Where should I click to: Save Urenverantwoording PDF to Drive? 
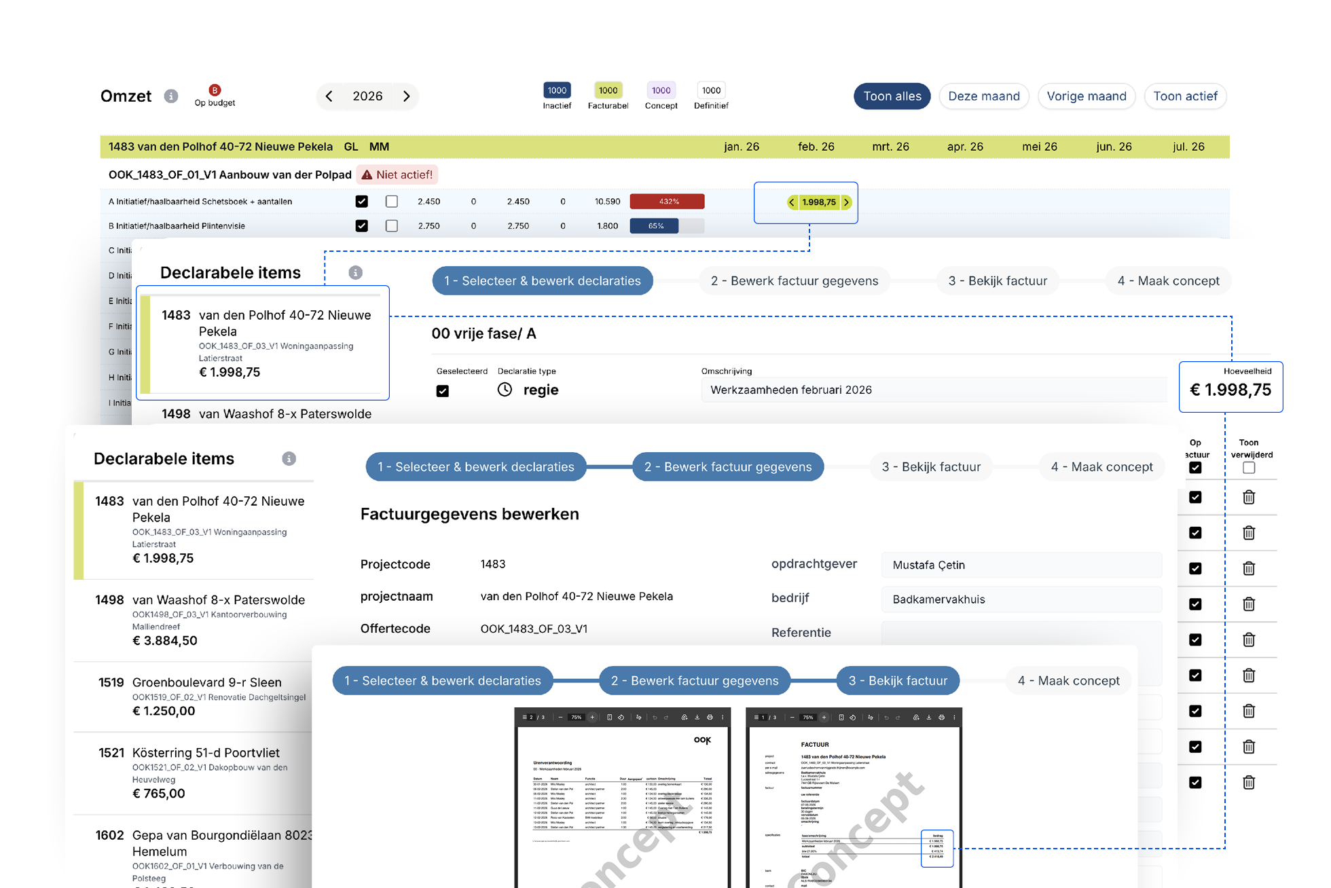coord(685,717)
